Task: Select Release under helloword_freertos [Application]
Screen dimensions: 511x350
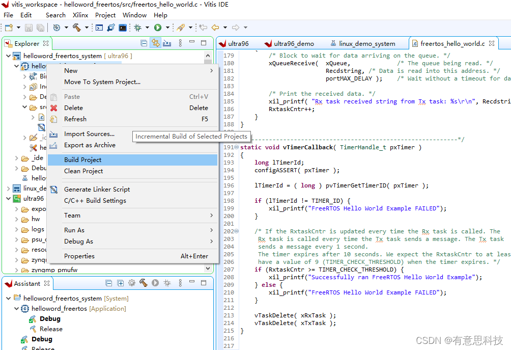Action: point(51,329)
